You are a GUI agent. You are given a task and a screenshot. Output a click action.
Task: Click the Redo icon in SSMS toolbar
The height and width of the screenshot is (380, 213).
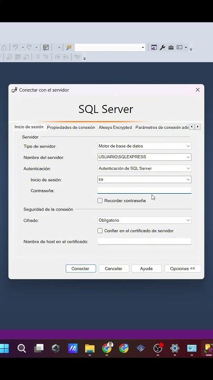[x=29, y=47]
